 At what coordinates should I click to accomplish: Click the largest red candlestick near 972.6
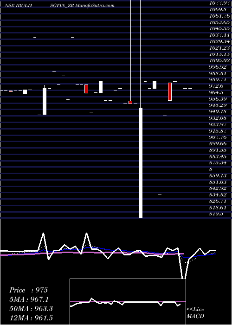(x=170, y=91)
